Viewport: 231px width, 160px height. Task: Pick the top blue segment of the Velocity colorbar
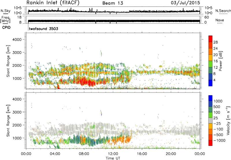[210, 98]
